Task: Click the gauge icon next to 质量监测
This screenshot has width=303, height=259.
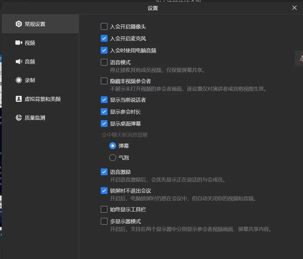Action: click(18, 118)
